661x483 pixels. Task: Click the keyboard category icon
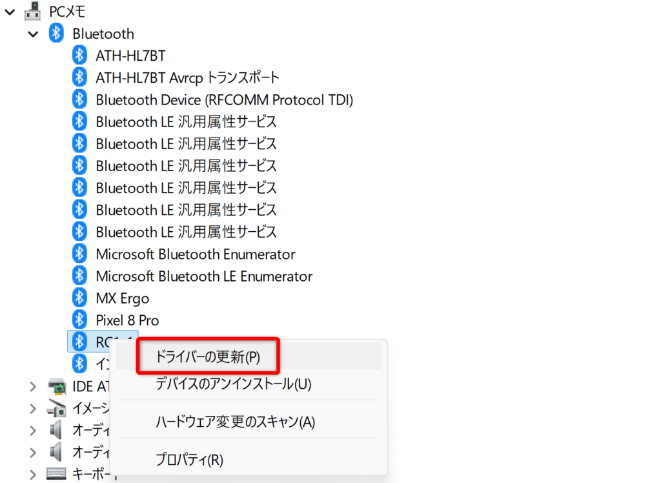57,473
